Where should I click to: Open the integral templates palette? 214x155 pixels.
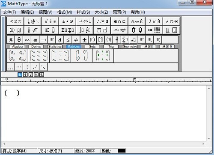tap(85, 30)
